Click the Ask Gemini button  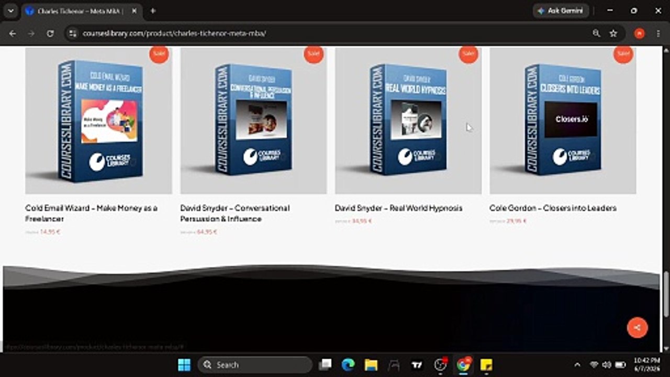[561, 10]
